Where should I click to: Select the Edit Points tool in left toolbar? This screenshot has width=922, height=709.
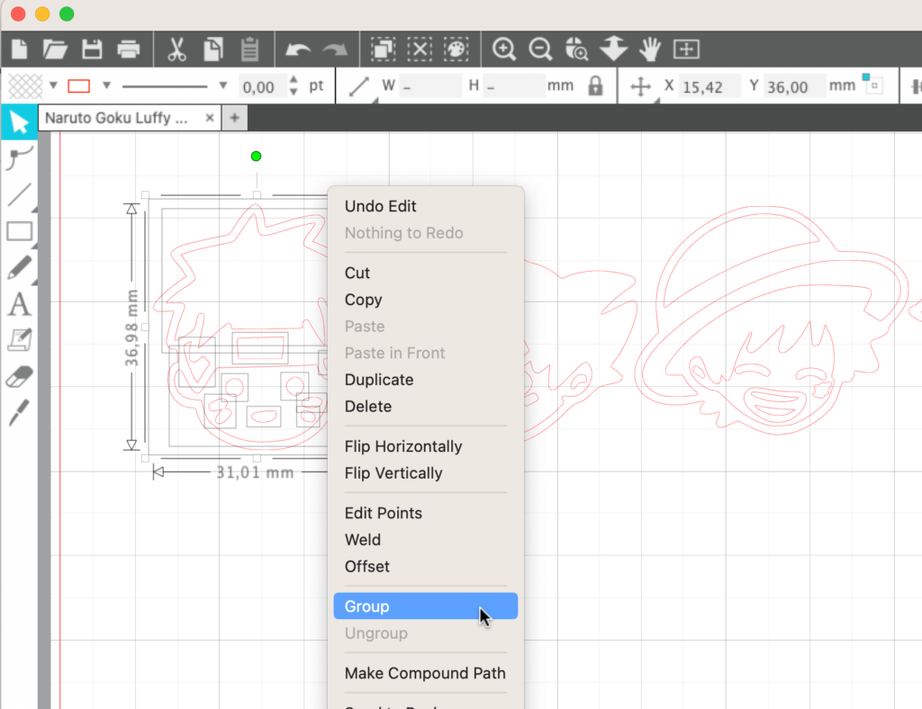tap(19, 157)
